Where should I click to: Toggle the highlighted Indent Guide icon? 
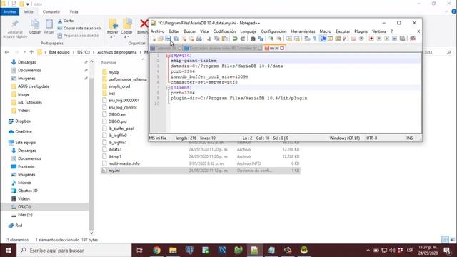[x=323, y=39]
